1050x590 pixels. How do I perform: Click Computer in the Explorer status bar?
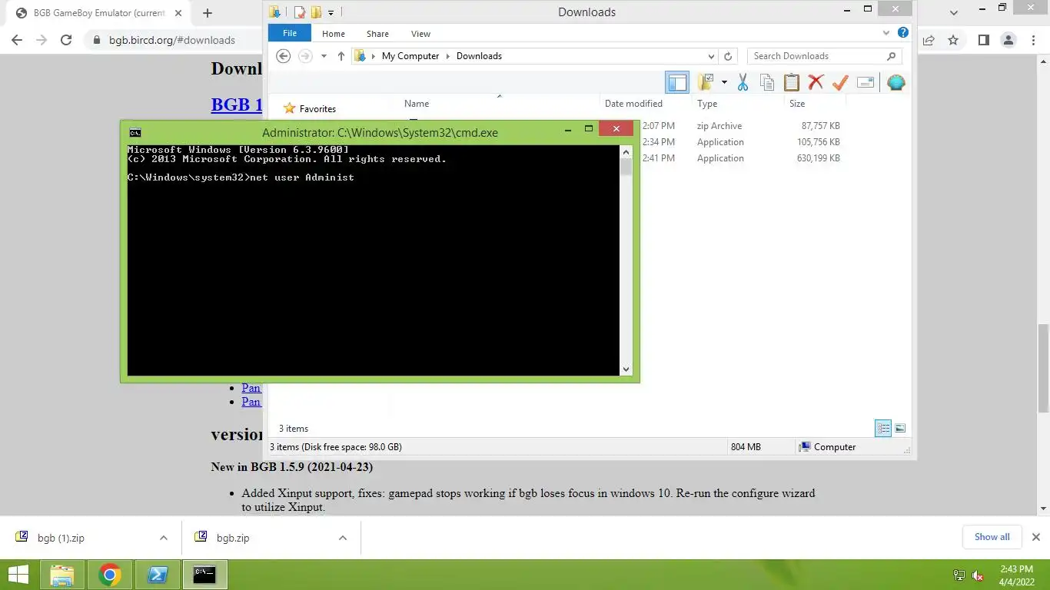click(828, 447)
